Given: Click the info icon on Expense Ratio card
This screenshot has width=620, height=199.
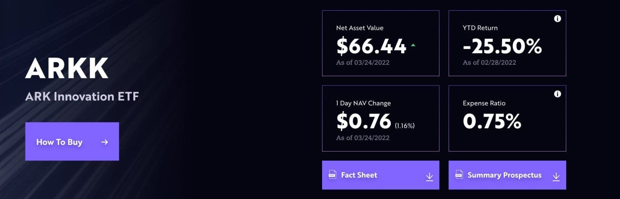Looking at the screenshot, I should [558, 94].
